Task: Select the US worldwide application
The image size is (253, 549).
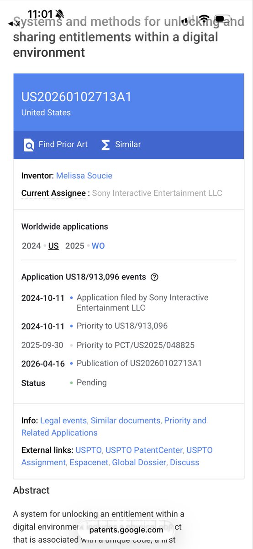Action: point(53,246)
